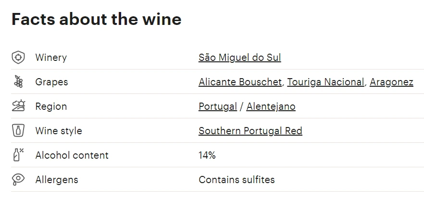Open the Alicante Bouschet grape link
The height and width of the screenshot is (197, 424).
coord(240,82)
